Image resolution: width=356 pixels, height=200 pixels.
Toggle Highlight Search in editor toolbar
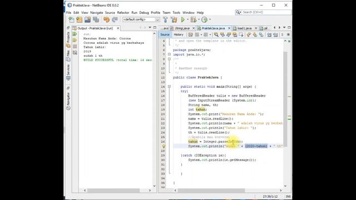pyautogui.click(x=235, y=34)
